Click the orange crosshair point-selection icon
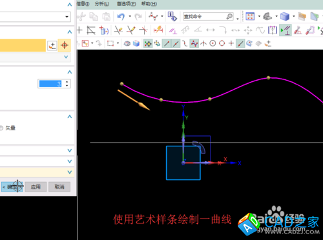 (x=65, y=45)
